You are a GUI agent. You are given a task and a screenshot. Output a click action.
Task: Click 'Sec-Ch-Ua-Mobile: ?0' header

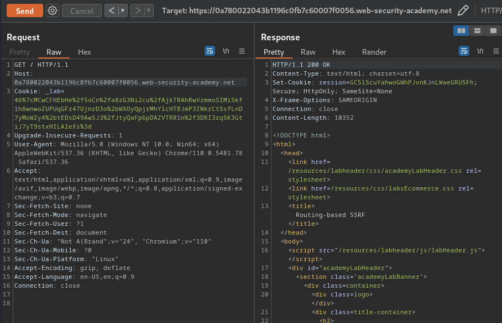pos(53,250)
